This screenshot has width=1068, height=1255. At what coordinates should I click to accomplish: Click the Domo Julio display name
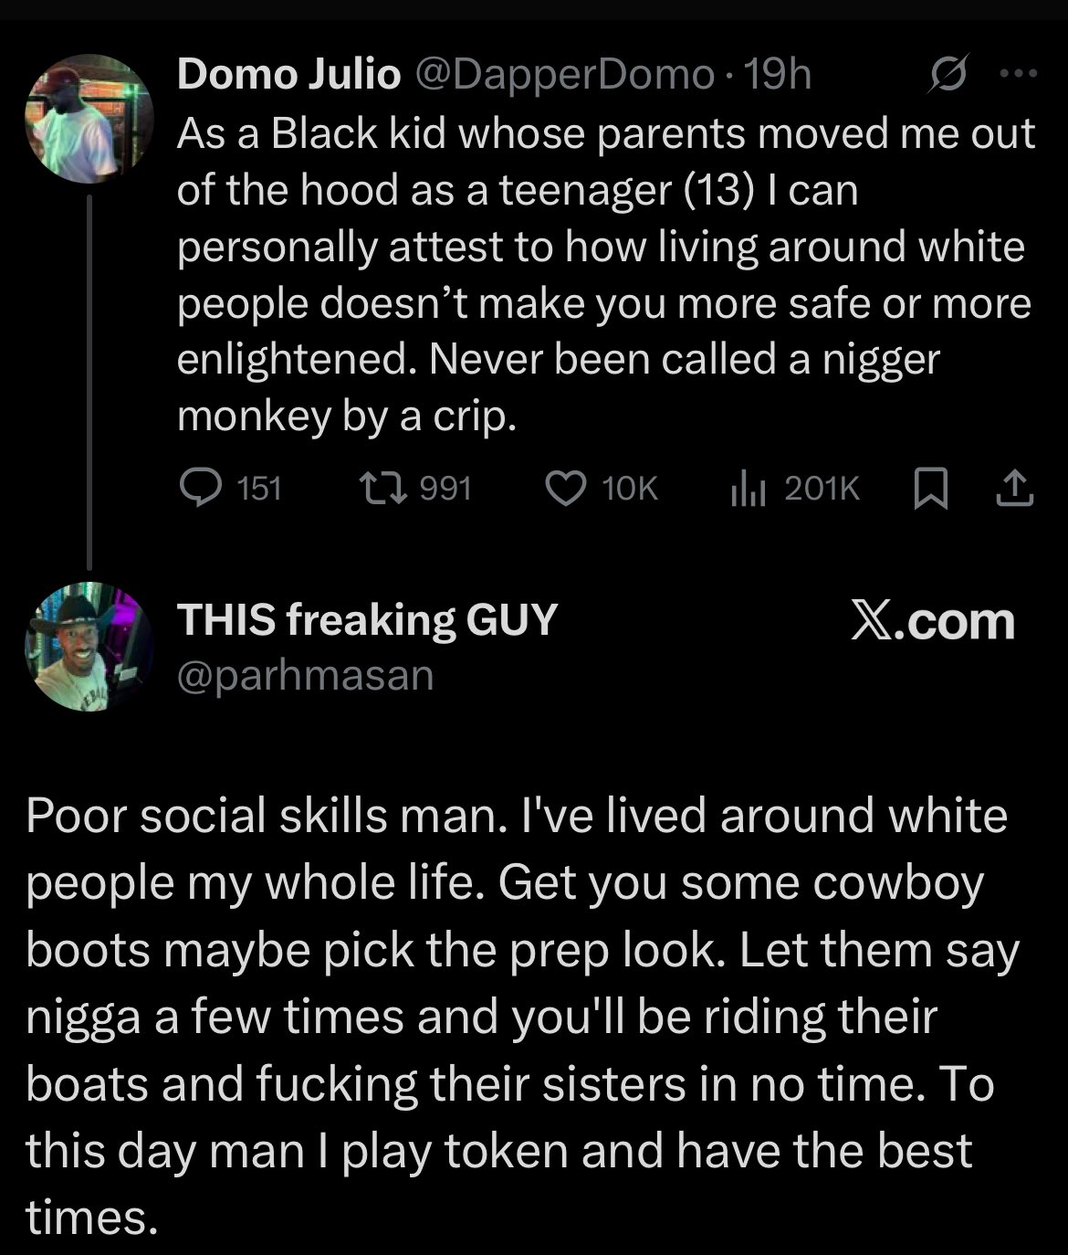tap(288, 75)
